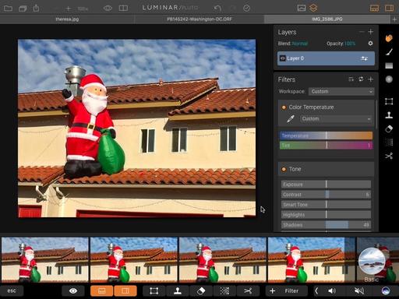The width and height of the screenshot is (399, 299).
Task: Adjust the Highlights slider
Action: click(326, 215)
